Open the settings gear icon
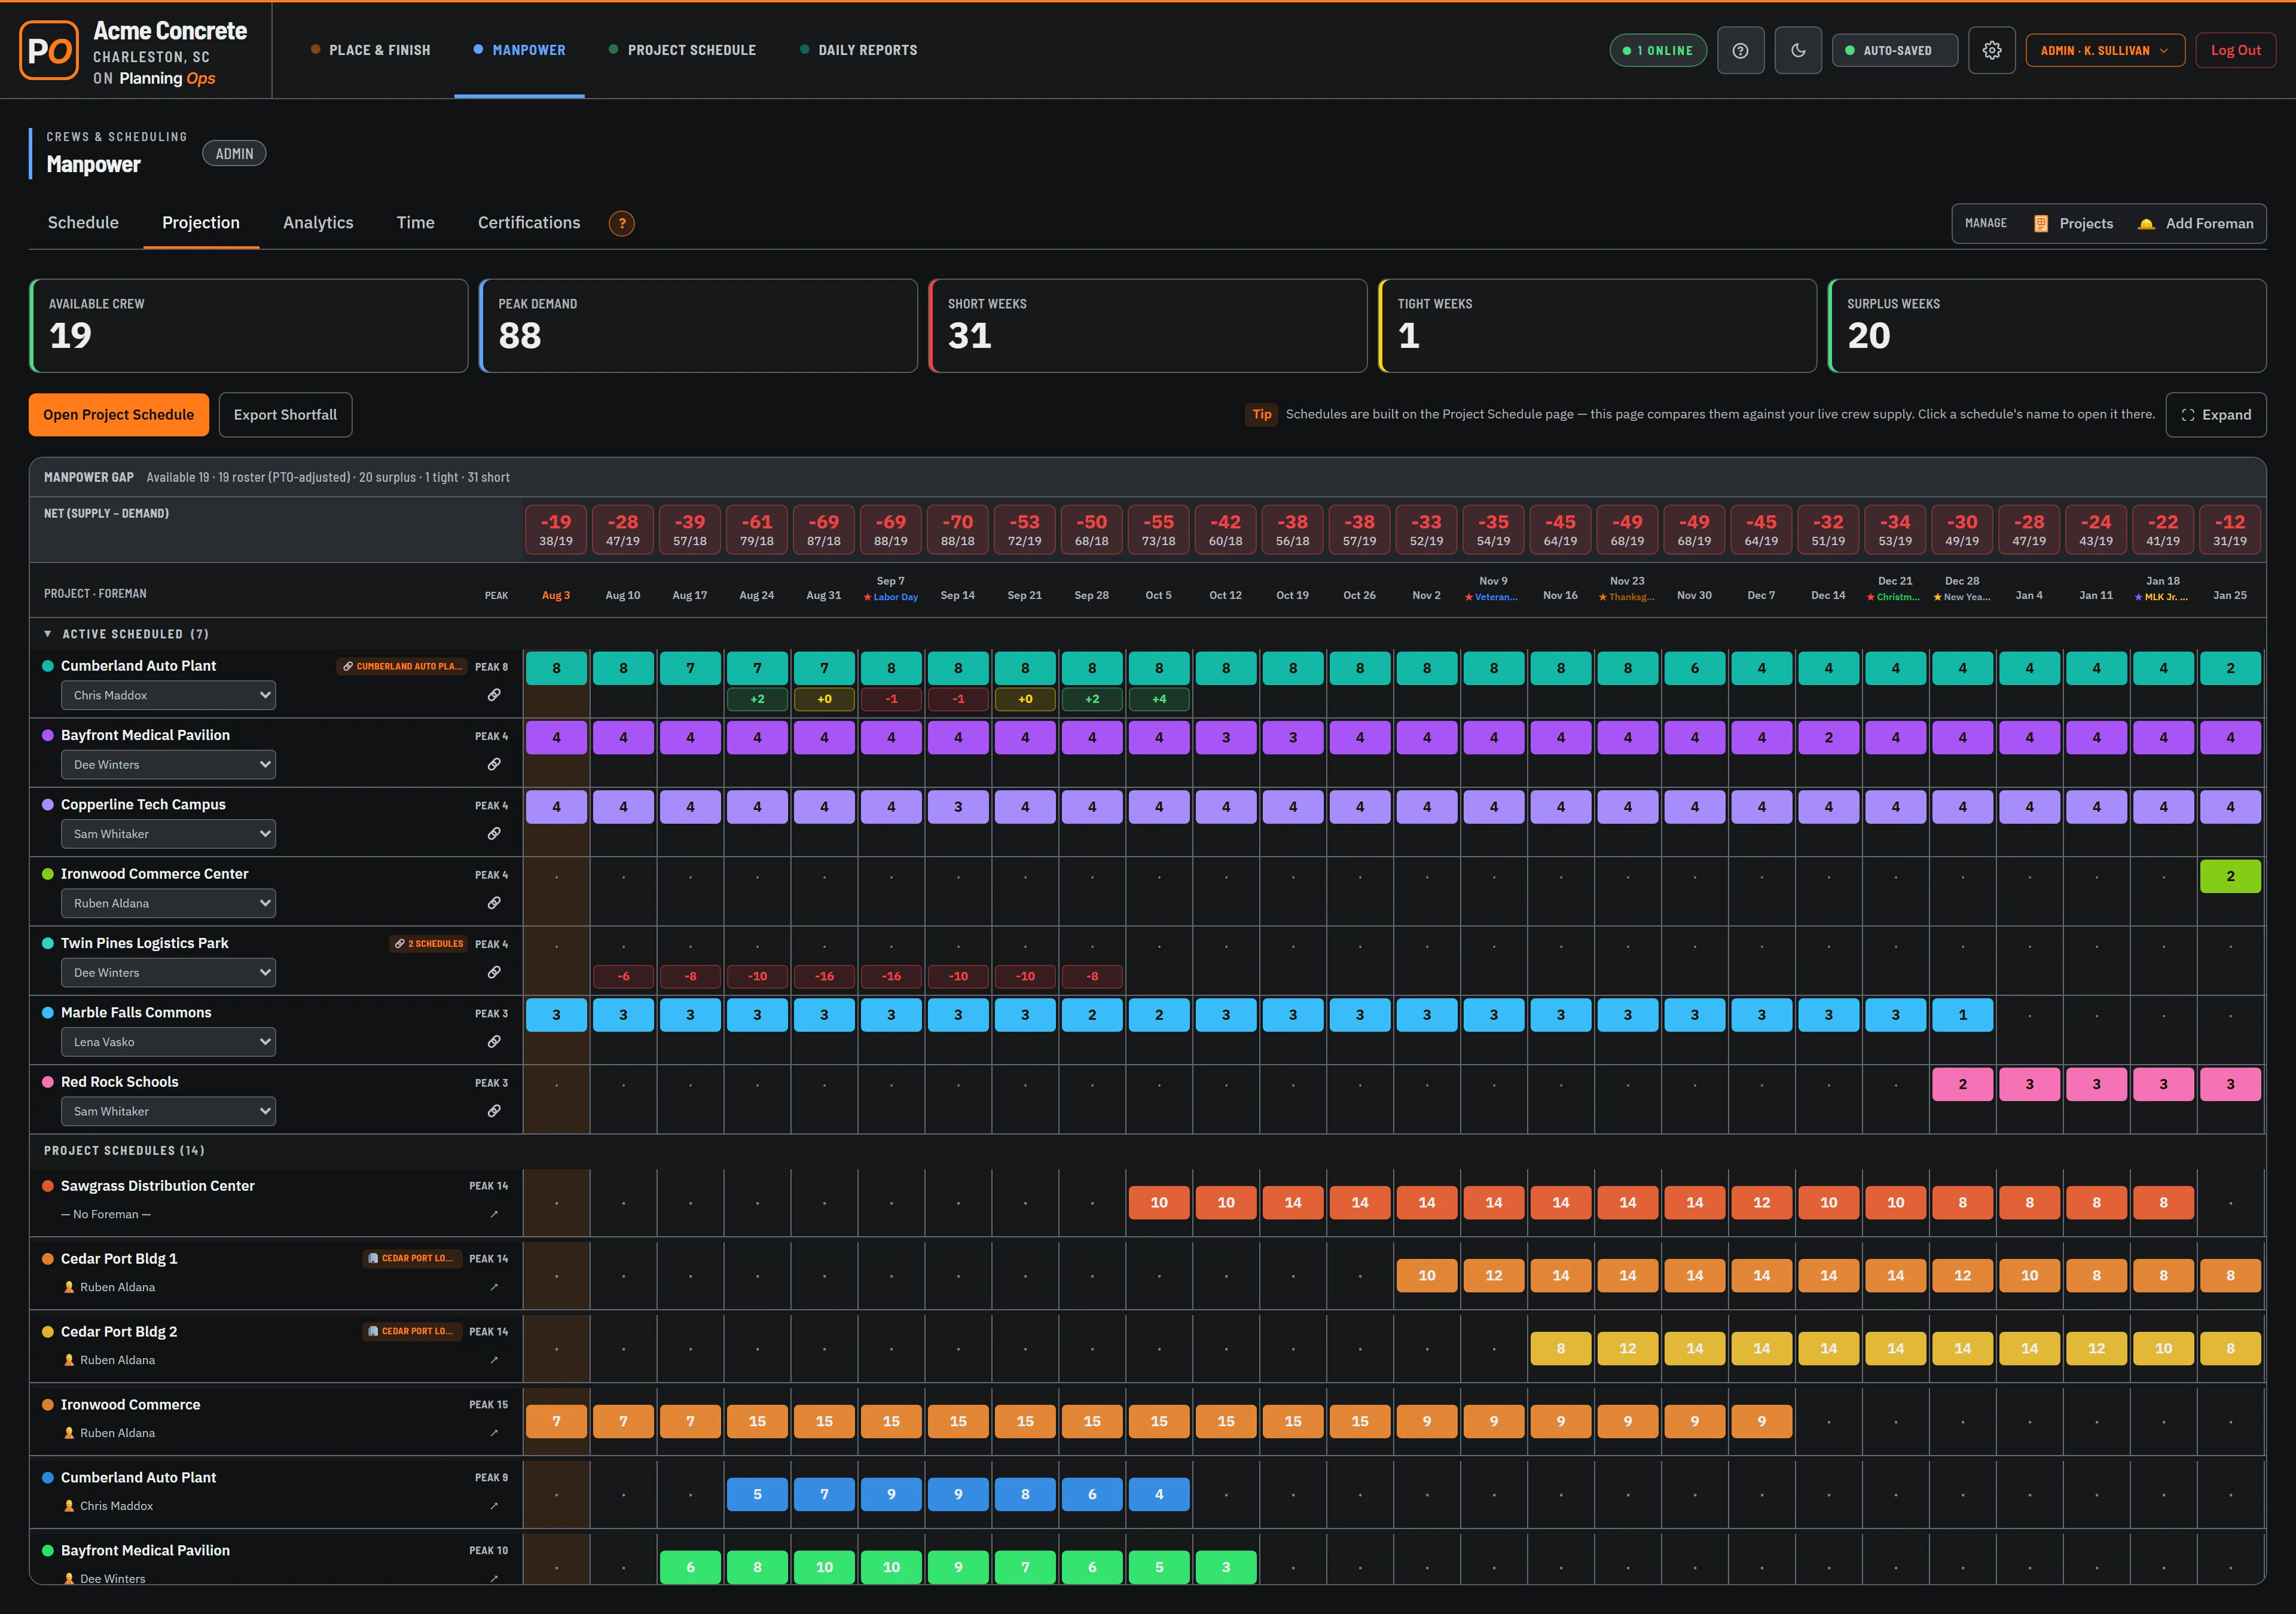 point(1992,50)
